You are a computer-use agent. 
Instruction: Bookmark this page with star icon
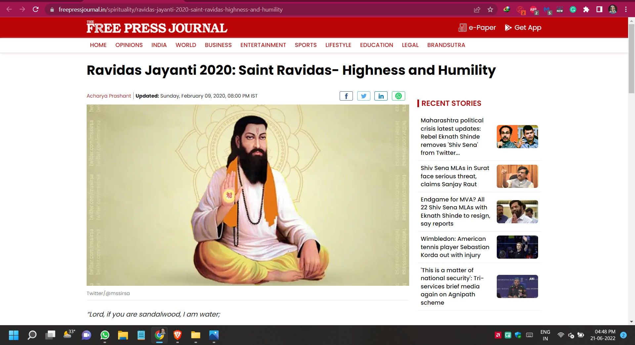pyautogui.click(x=490, y=10)
